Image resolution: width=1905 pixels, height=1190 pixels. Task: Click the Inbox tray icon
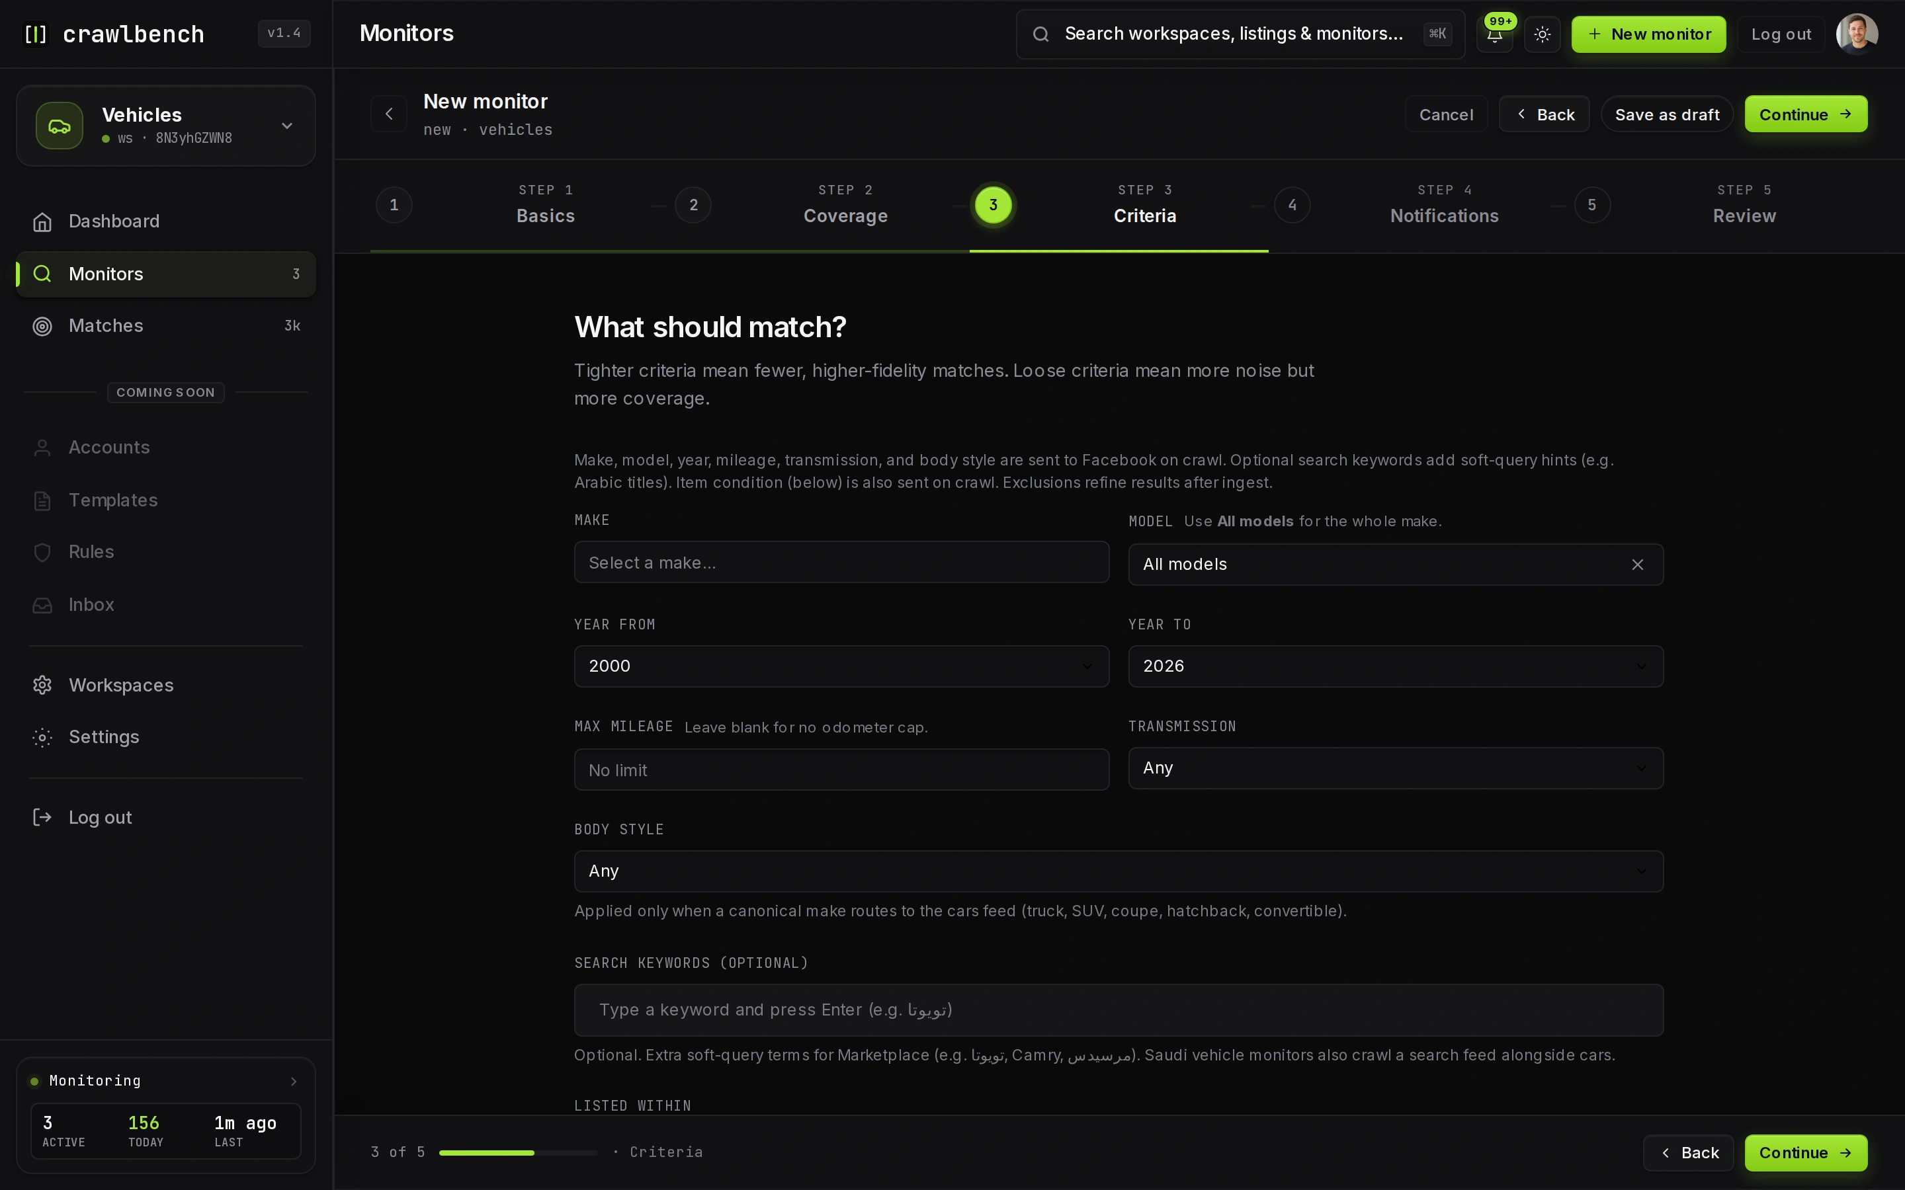(x=42, y=604)
